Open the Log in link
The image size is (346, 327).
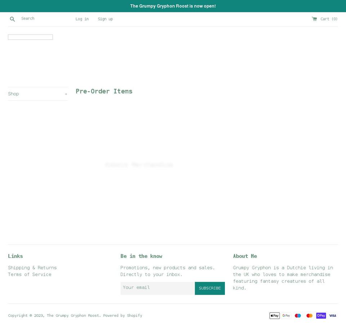[x=82, y=19]
